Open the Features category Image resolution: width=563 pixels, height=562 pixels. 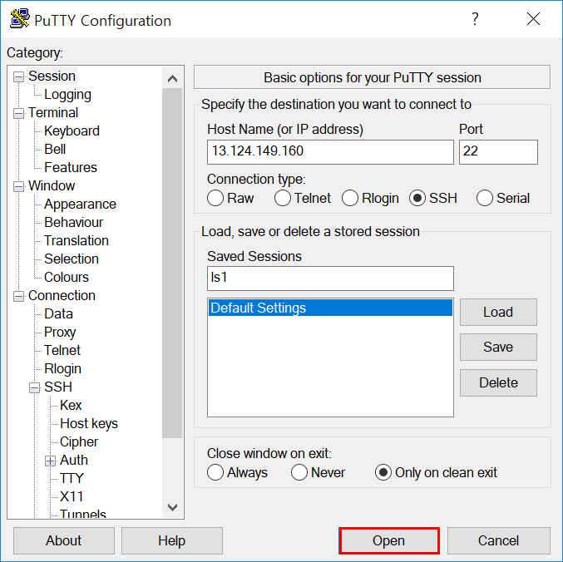click(71, 168)
